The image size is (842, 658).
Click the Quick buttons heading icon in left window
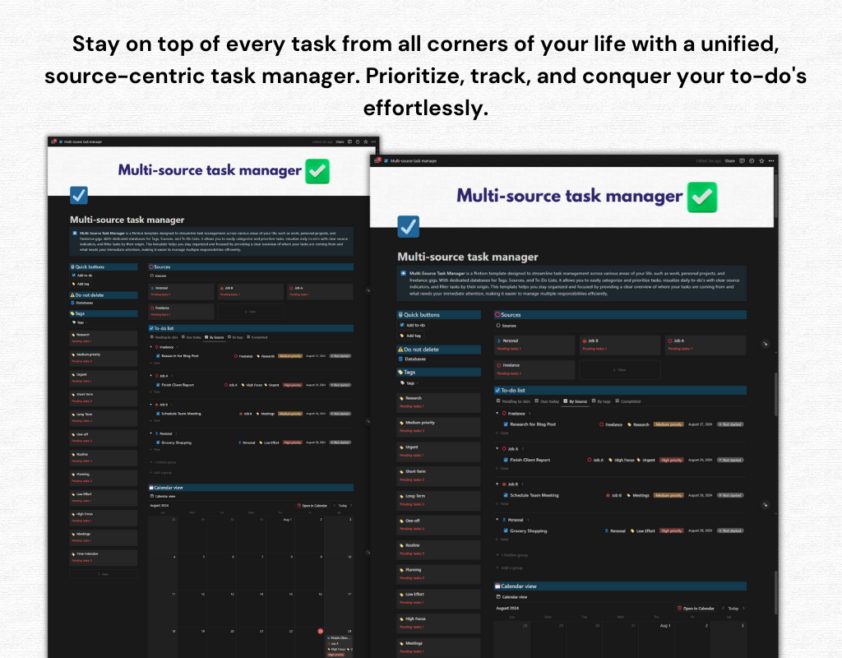72,267
